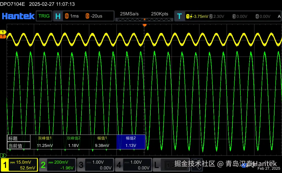
Task: Click channel 1 offset value 52.5mV
Action: click(28, 168)
